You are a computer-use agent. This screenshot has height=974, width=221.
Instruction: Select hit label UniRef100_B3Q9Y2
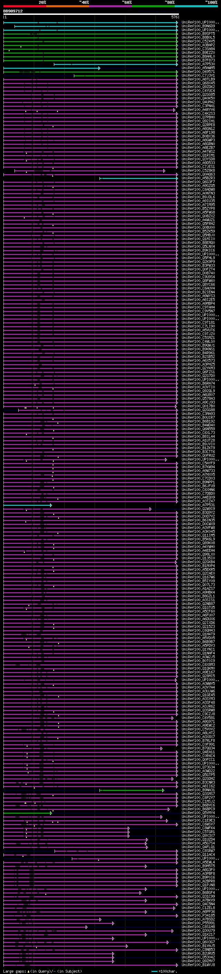click(198, 513)
